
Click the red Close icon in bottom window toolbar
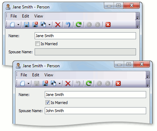pos(118,83)
